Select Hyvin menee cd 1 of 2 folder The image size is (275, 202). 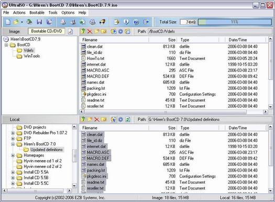coord(42,161)
